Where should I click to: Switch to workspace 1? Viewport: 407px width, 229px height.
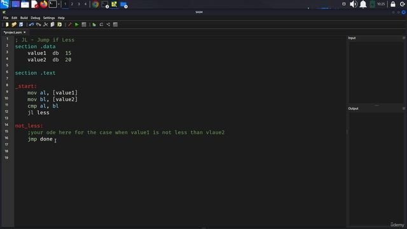pyautogui.click(x=66, y=4)
